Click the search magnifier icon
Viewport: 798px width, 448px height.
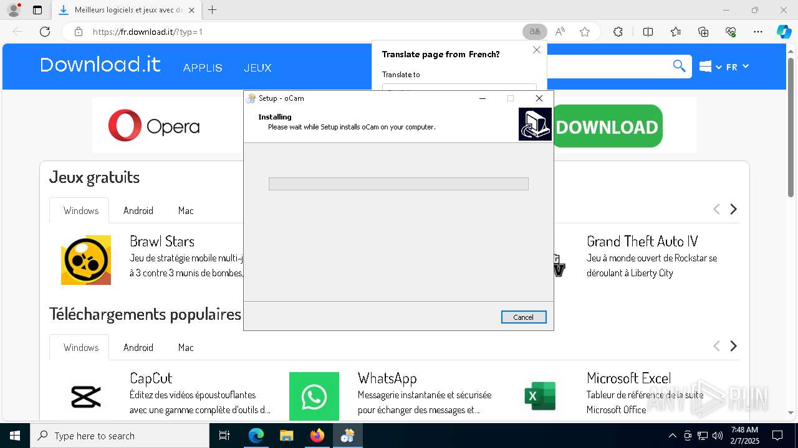click(x=679, y=66)
